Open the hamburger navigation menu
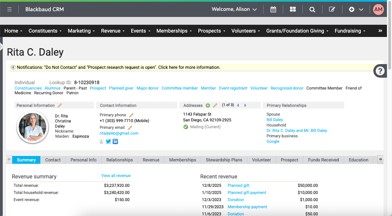 (9, 9)
